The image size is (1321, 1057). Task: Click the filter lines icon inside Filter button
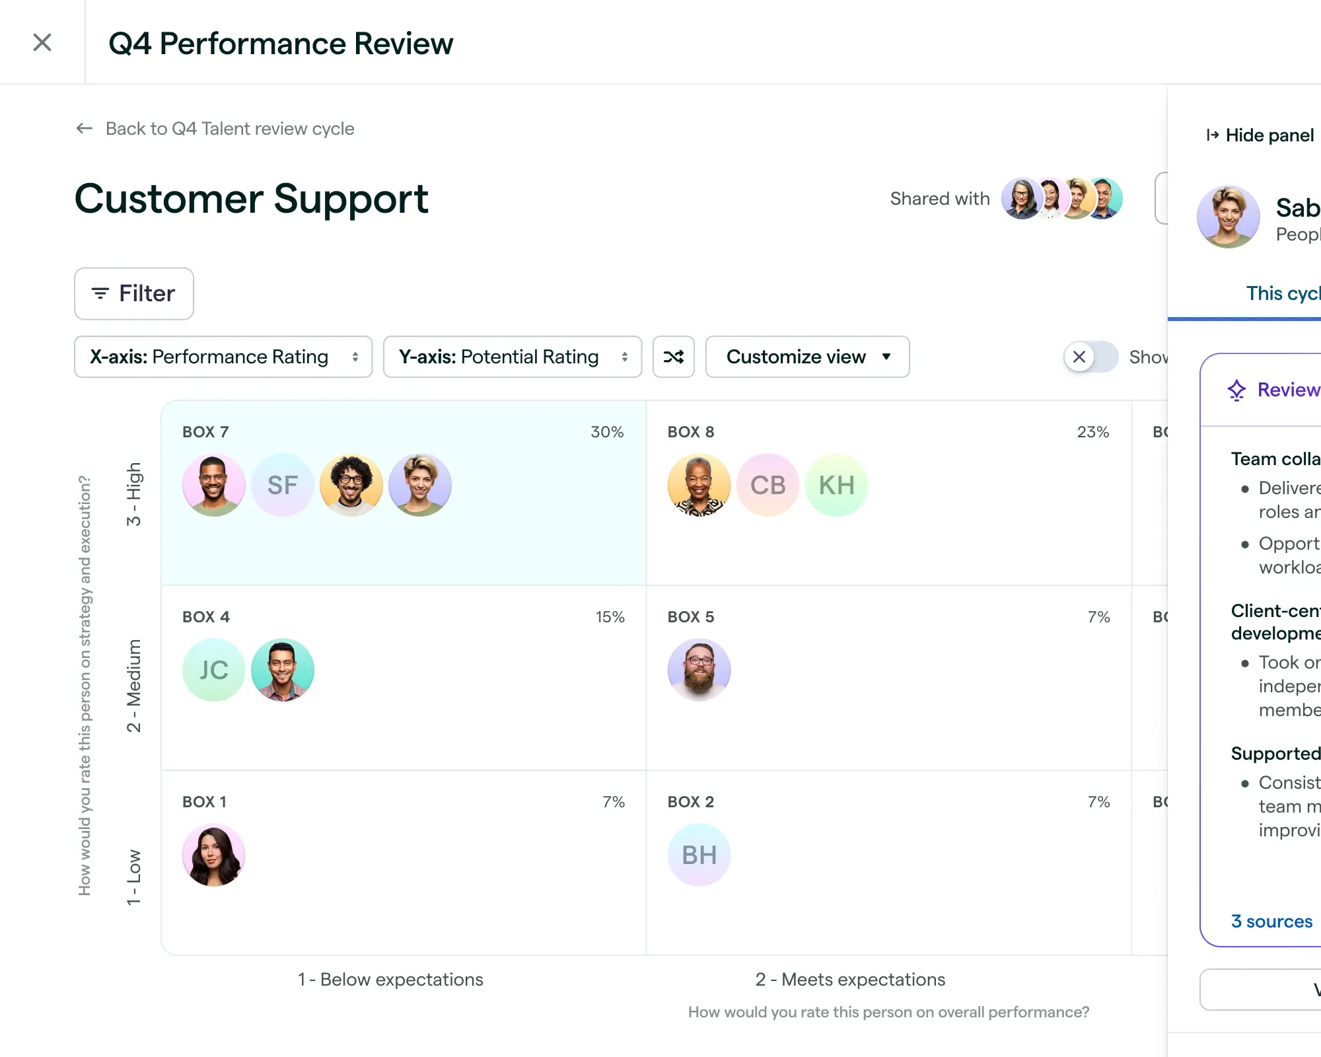pos(100,293)
